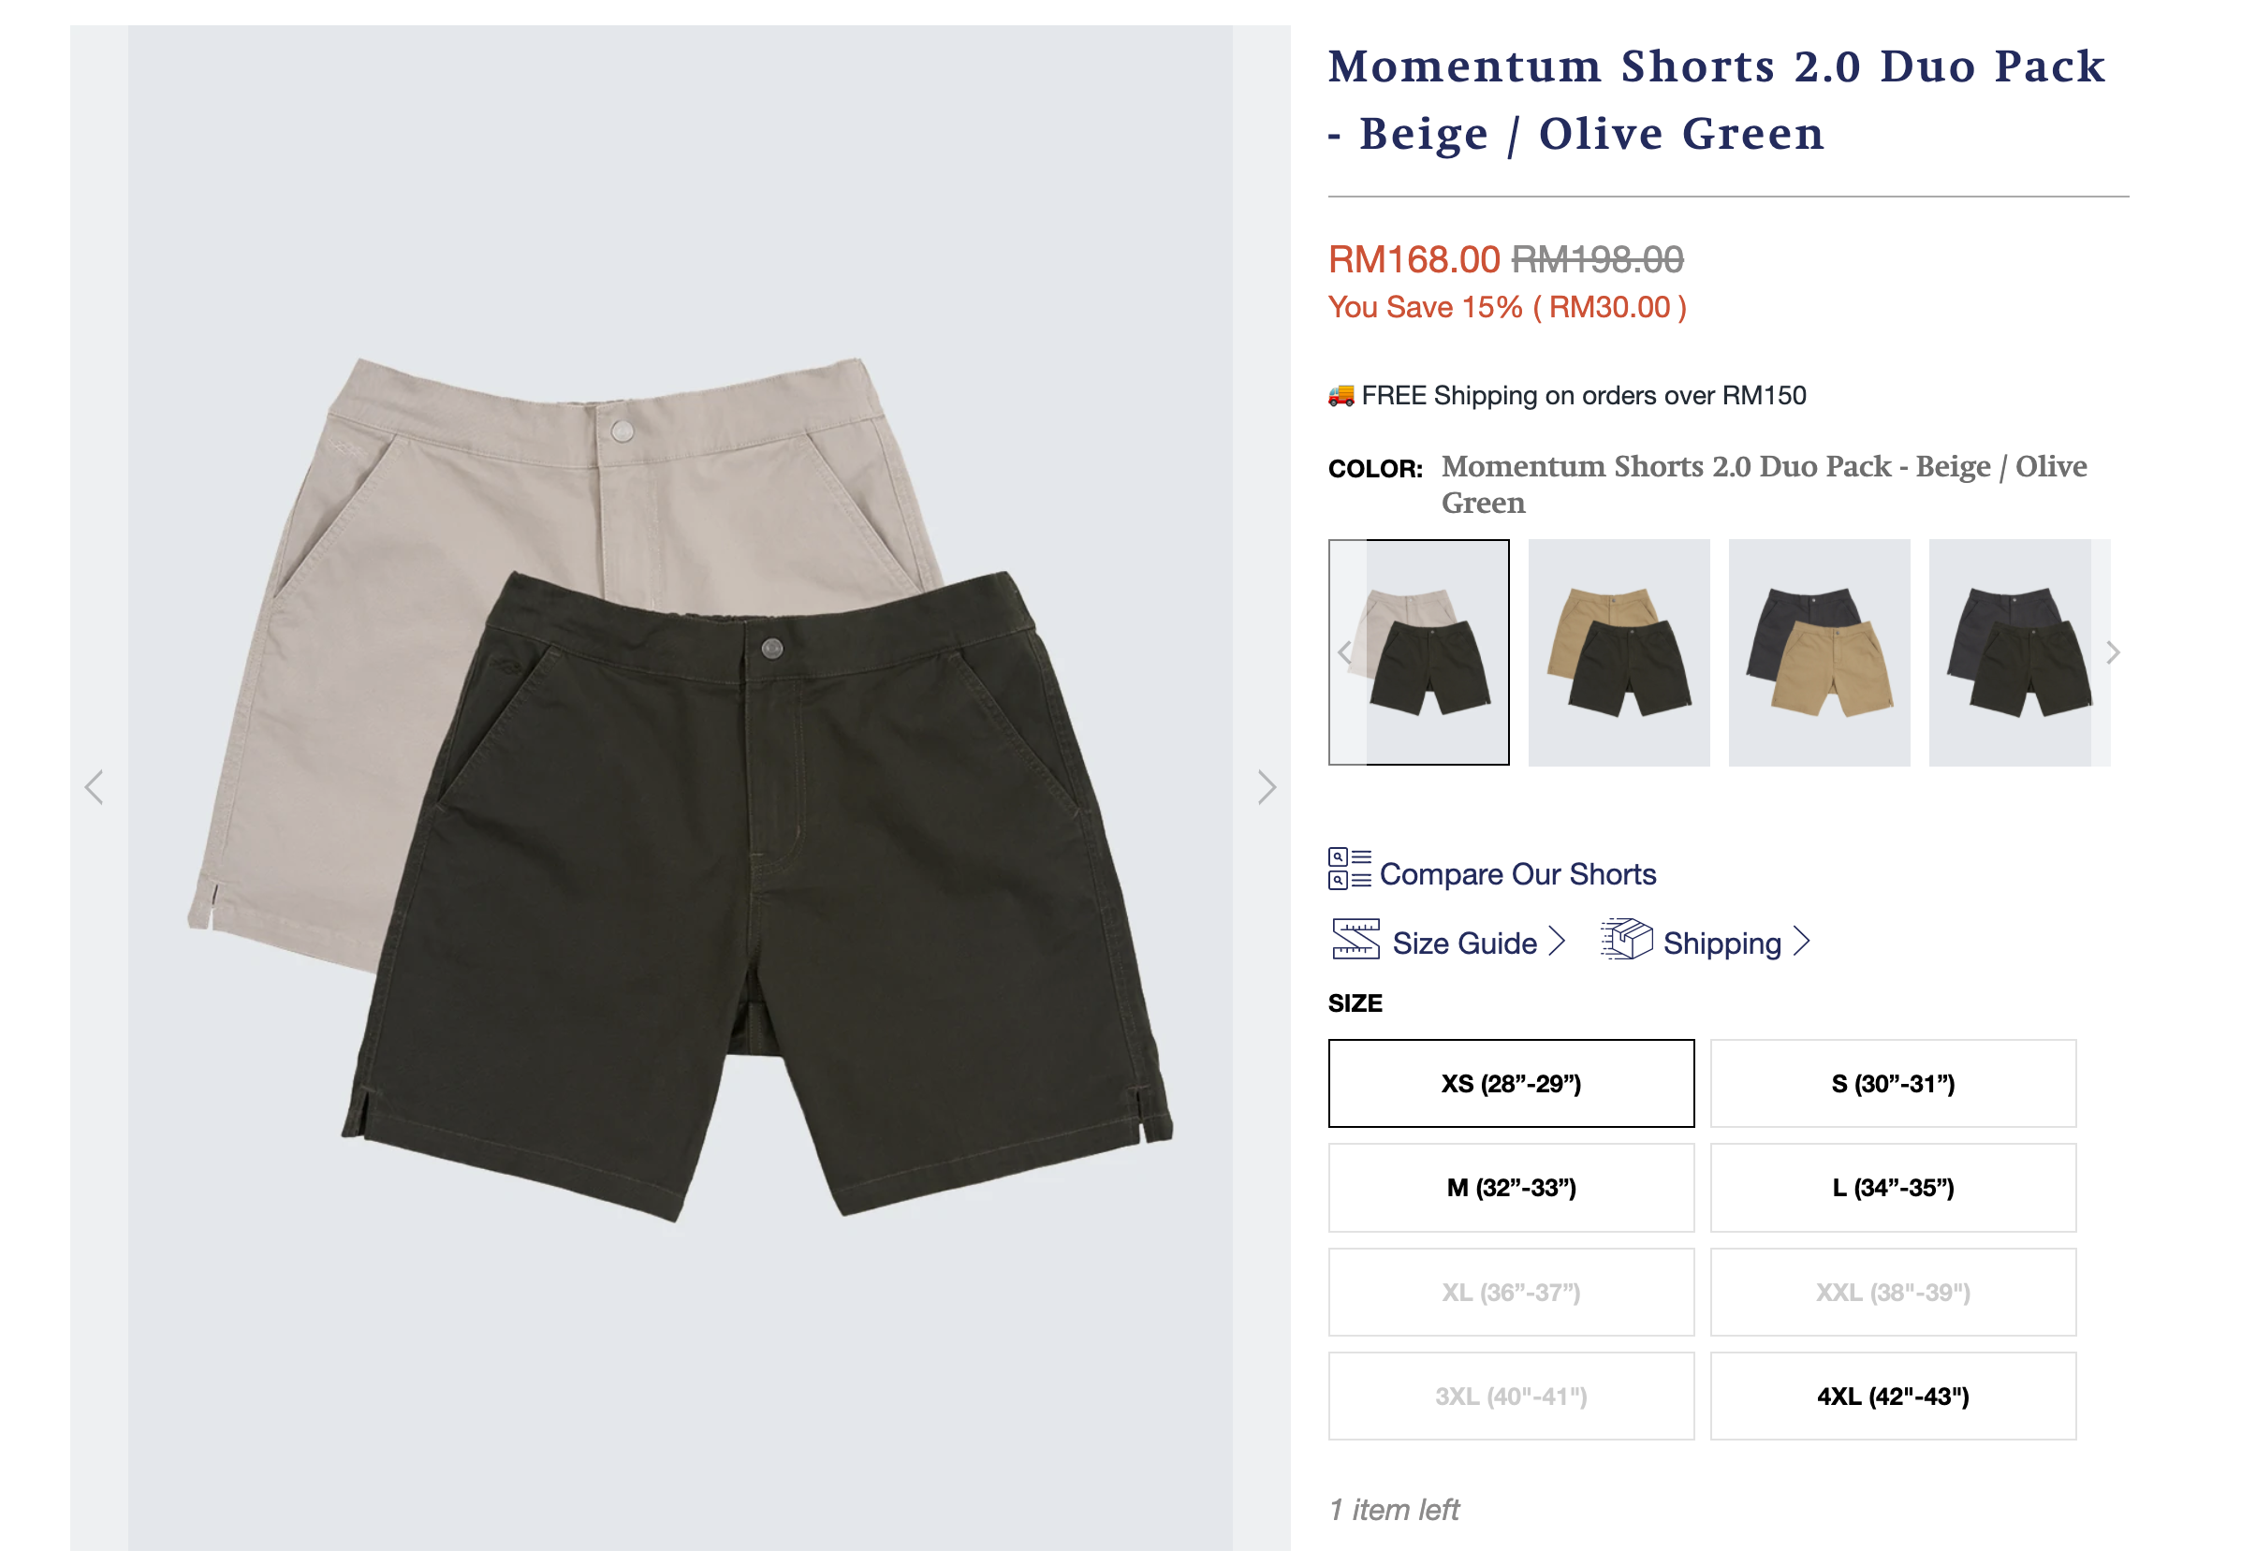
Task: Click the main product image of shorts
Action: (680, 786)
